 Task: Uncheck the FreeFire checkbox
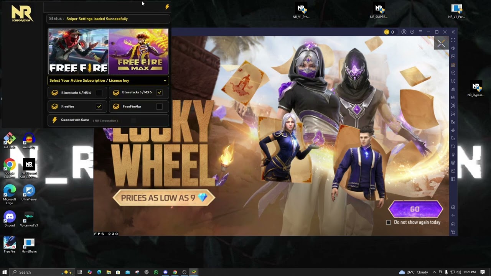[x=99, y=106]
